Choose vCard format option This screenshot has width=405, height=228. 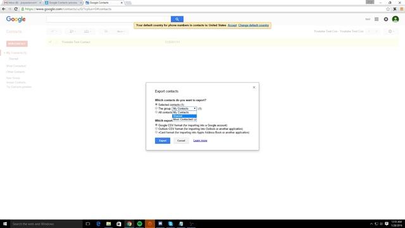tap(156, 132)
